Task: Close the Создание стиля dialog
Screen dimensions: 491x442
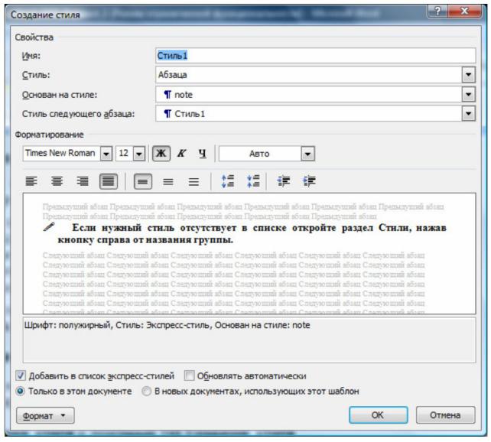Action: tap(465, 11)
